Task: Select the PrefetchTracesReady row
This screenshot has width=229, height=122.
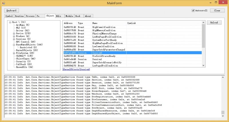Action: point(132,56)
